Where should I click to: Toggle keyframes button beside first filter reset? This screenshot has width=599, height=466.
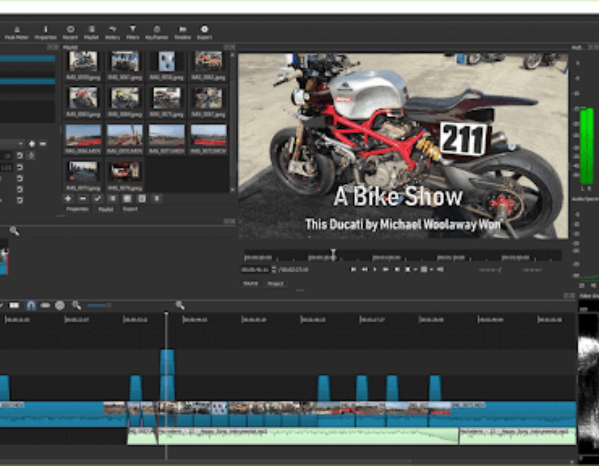(31, 156)
